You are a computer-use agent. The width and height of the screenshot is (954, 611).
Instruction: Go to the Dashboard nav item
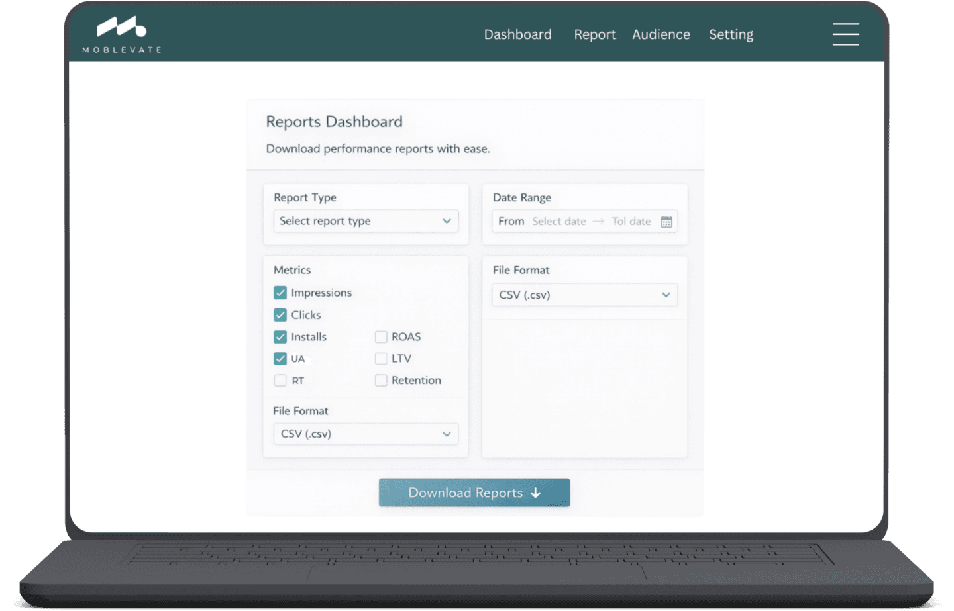(517, 34)
